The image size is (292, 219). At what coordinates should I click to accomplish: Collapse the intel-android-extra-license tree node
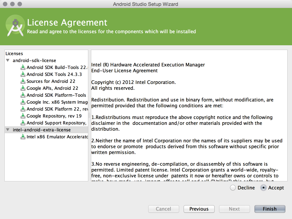(8, 130)
